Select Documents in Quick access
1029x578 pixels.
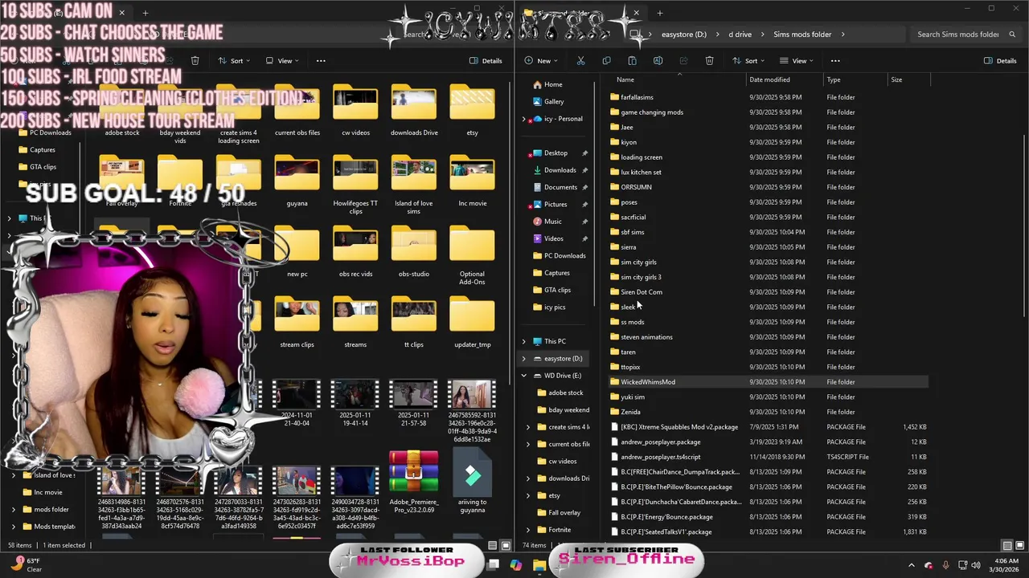560,187
